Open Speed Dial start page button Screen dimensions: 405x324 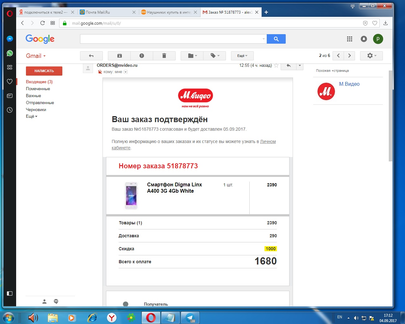(x=53, y=23)
